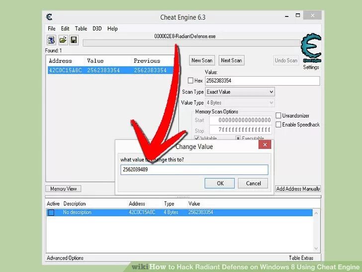Toggle the Active box for No description row
This screenshot has height=272, width=362.
pos(51,212)
